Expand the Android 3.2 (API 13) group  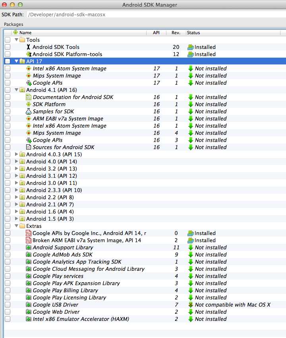pos(16,168)
